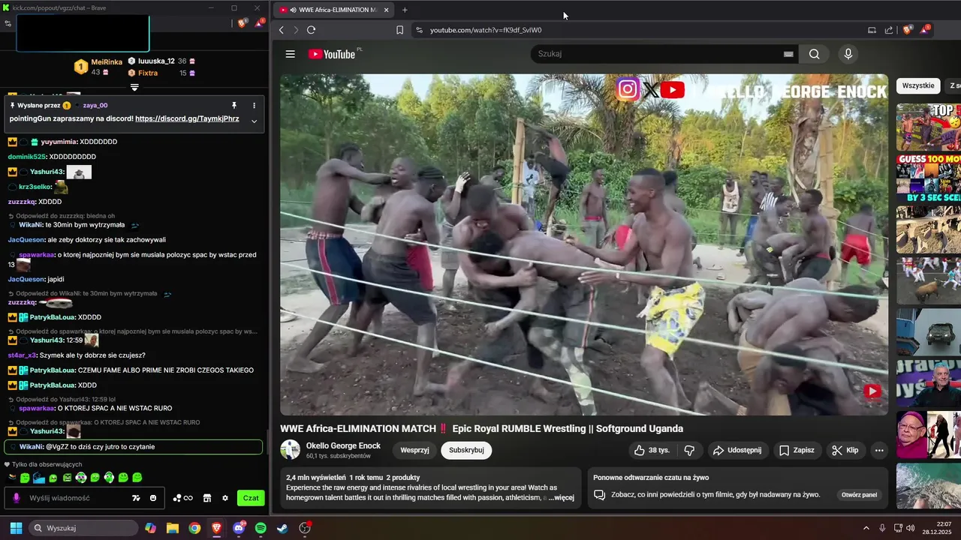Open Spotify from the taskbar
This screenshot has width=961, height=540.
click(261, 528)
